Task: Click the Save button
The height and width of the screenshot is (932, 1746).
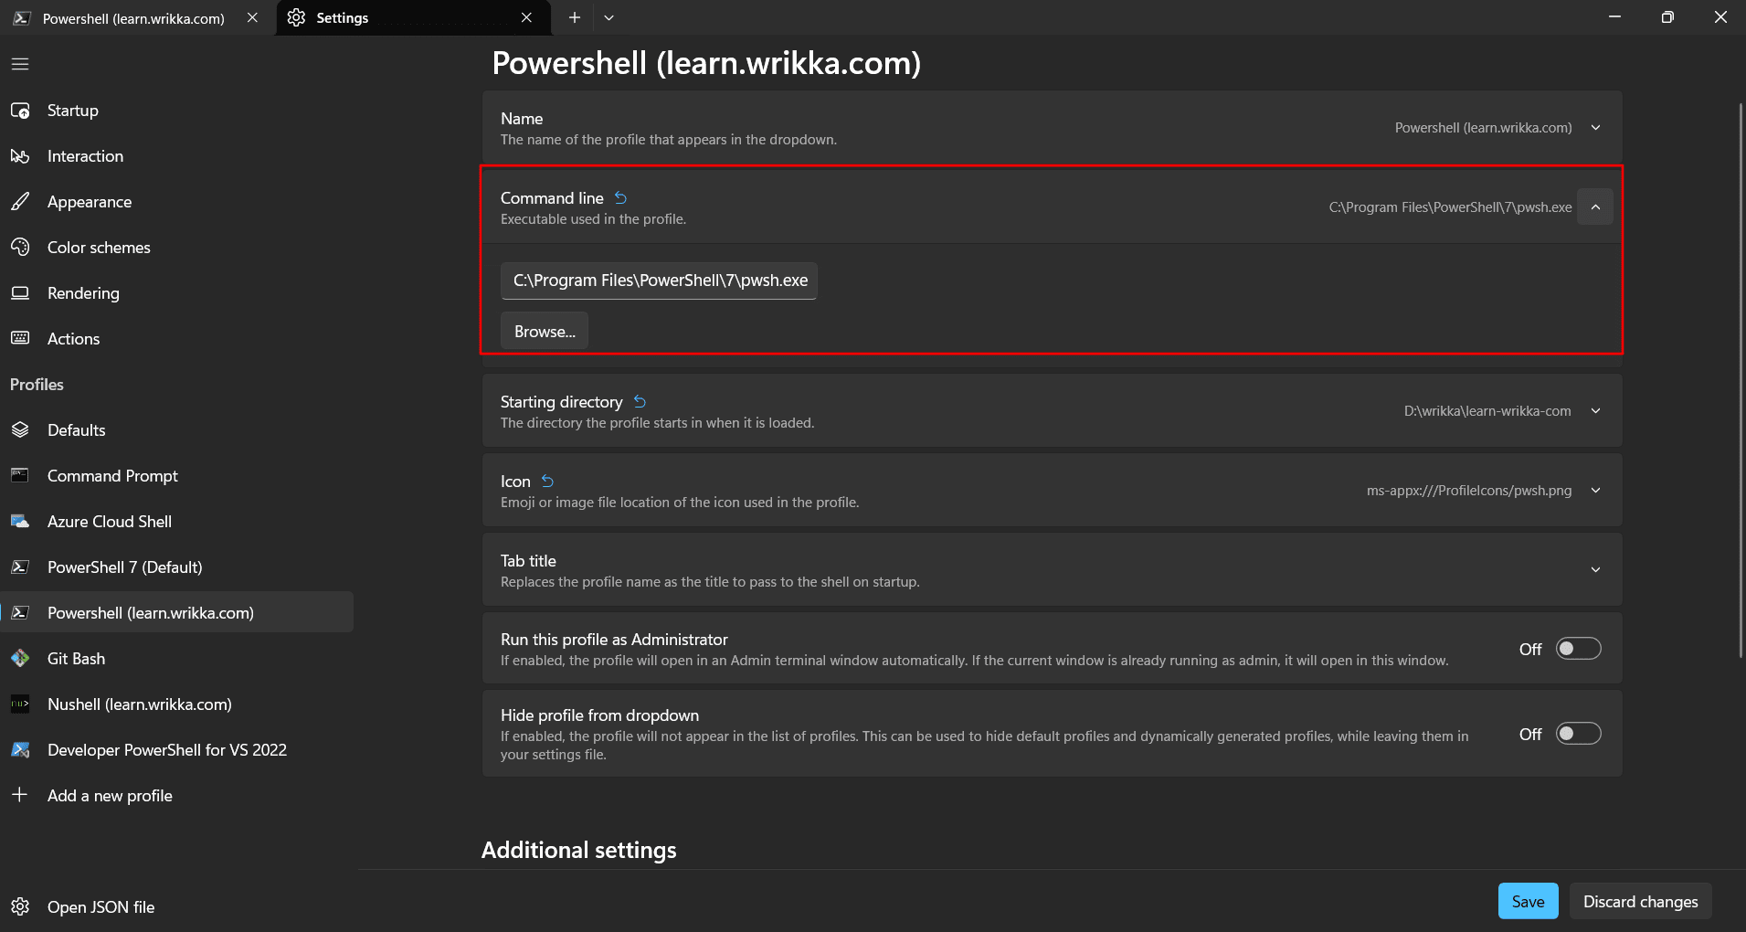Action: [1528, 902]
